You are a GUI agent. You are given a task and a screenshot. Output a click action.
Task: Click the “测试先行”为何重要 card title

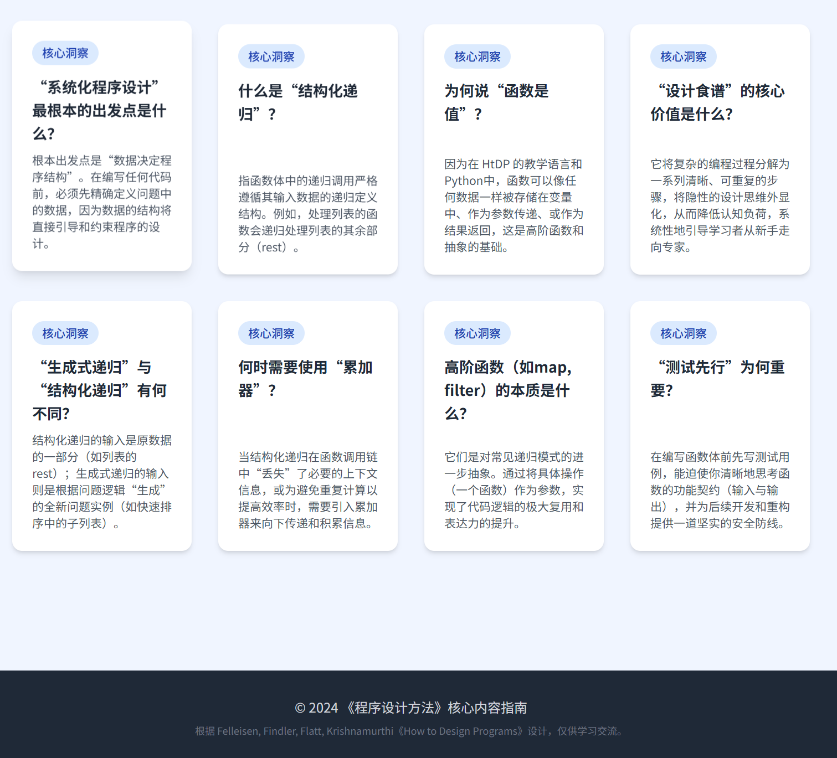pyautogui.click(x=718, y=379)
